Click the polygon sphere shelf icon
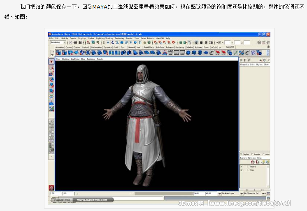The height and width of the screenshot is (211, 307). click(188, 53)
